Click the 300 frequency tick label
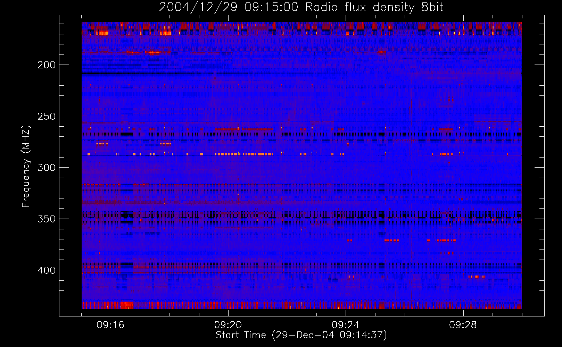The image size is (562, 347). point(47,168)
